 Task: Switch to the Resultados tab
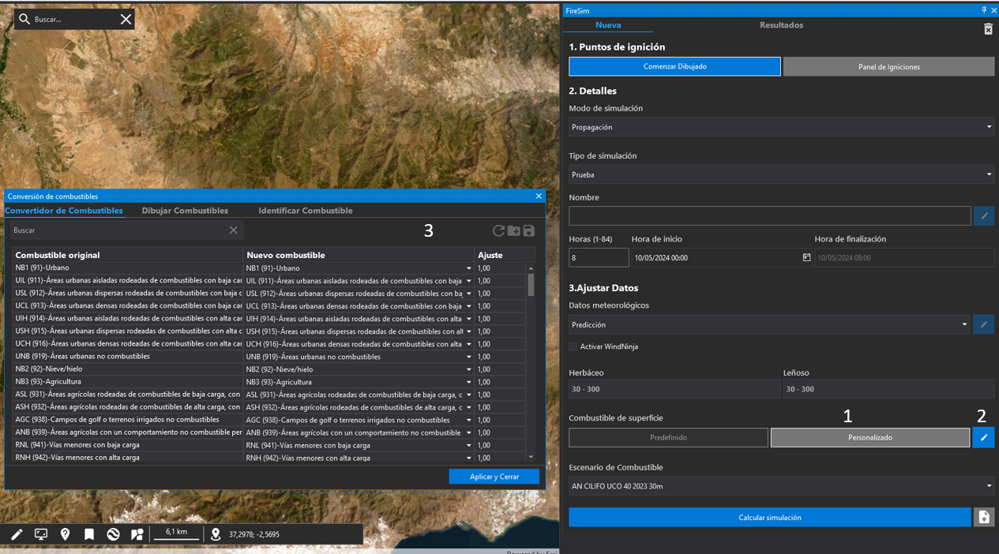pyautogui.click(x=781, y=25)
